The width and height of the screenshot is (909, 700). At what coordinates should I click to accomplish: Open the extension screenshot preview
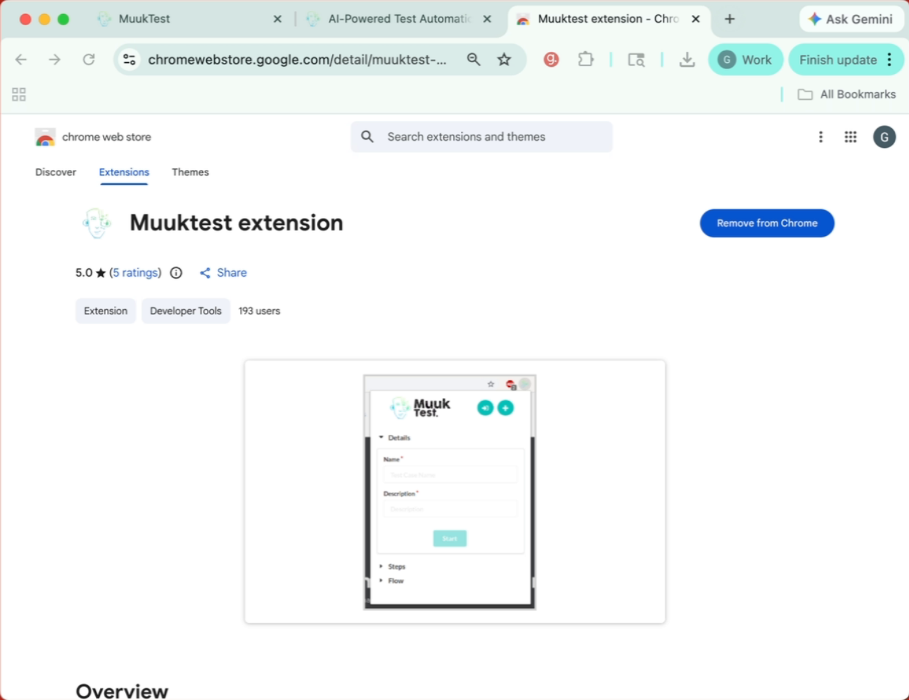click(454, 492)
